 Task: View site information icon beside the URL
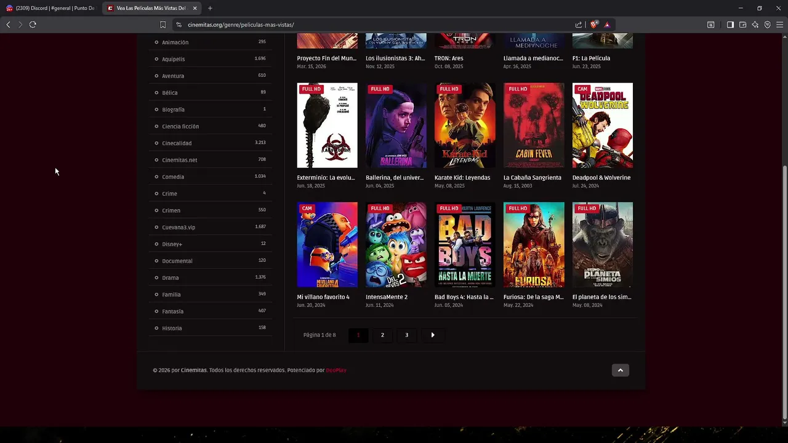[179, 25]
